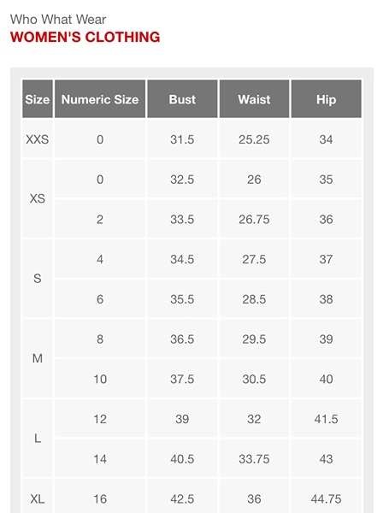Screen dimensions: 389x513
Task: Click the 41.5 hip value
Action: (327, 419)
